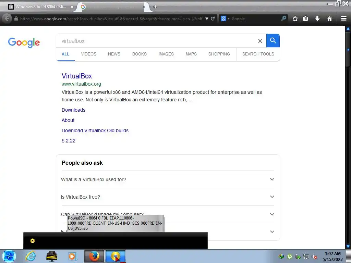351x263 pixels.
Task: Open the URL history dropdown arrow
Action: (x=207, y=19)
